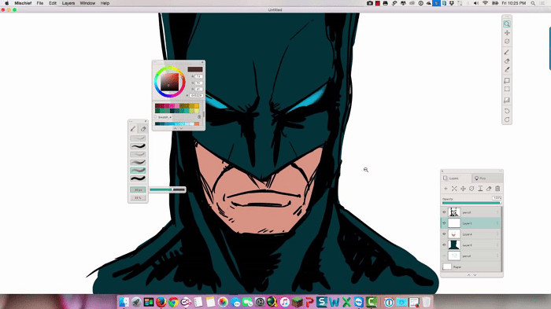Click the Wi-Fi icon in the menu bar
The height and width of the screenshot is (309, 551).
[485, 3]
